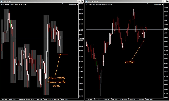169x101 pixels.
Task: Click the GoldenFifties expert icon in H4 chart
Action: (x=77, y=5)
